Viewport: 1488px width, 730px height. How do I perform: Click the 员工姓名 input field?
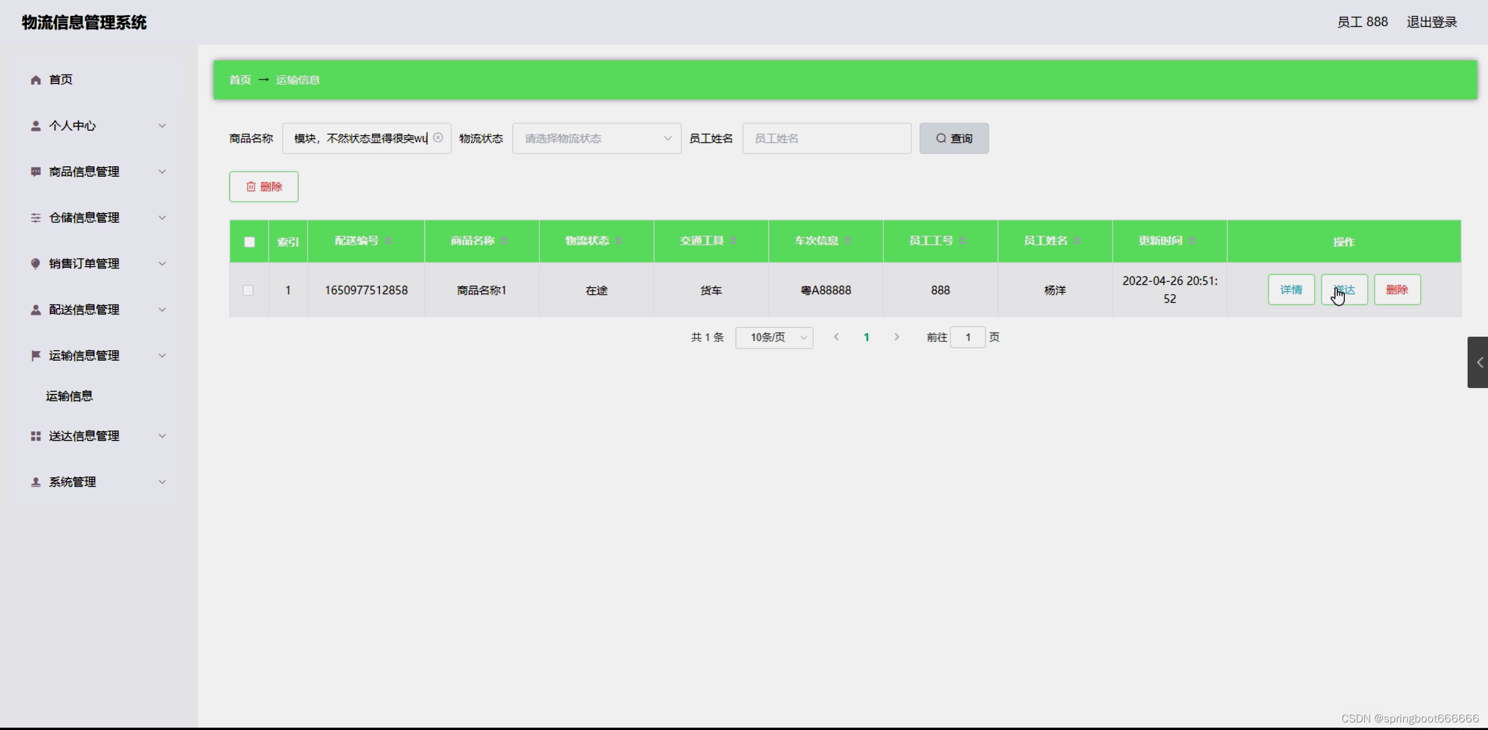point(826,138)
